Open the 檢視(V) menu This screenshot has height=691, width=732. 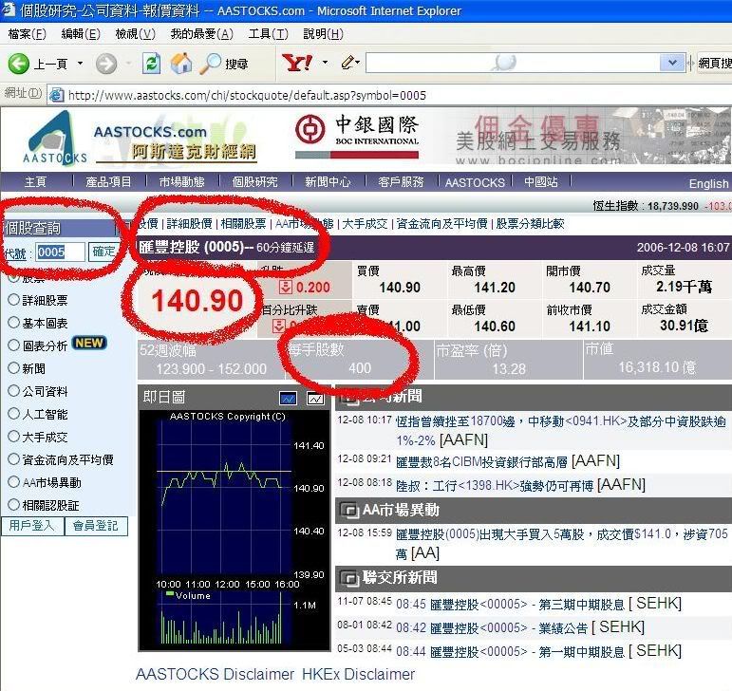pyautogui.click(x=136, y=34)
